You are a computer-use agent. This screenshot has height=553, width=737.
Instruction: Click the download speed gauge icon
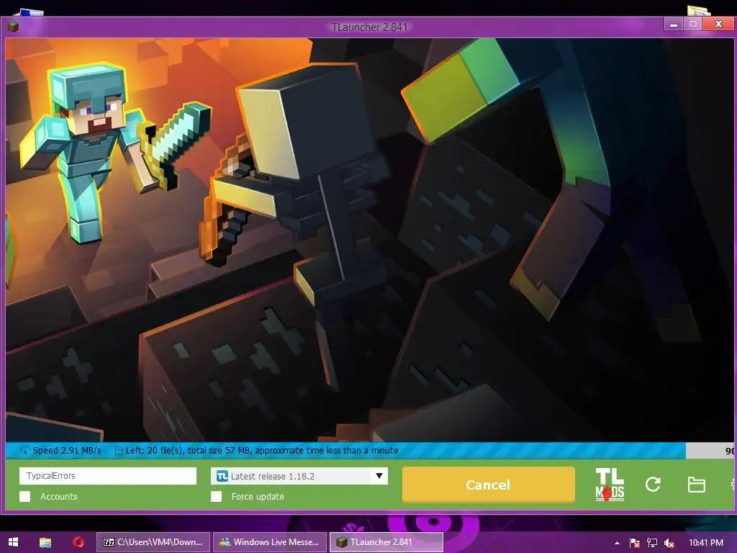click(x=24, y=451)
